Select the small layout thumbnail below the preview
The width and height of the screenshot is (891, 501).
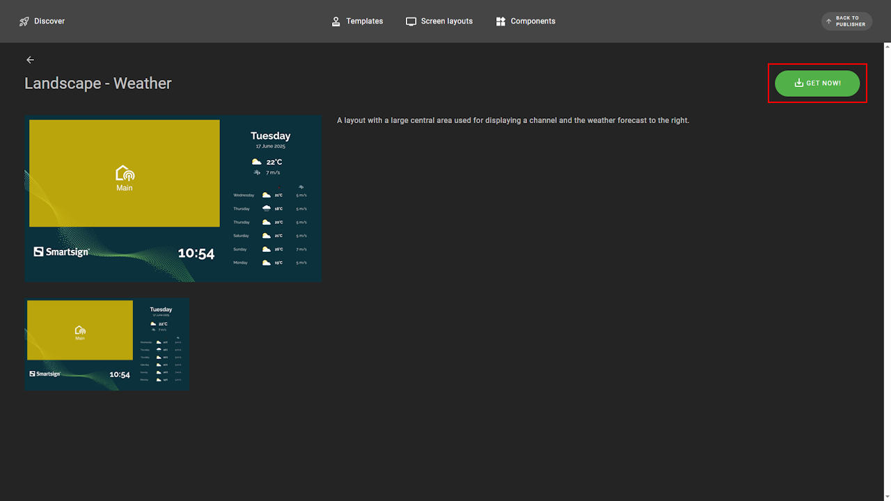coord(107,344)
